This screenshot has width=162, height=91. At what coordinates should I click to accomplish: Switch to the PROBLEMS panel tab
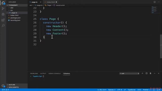click(34, 74)
